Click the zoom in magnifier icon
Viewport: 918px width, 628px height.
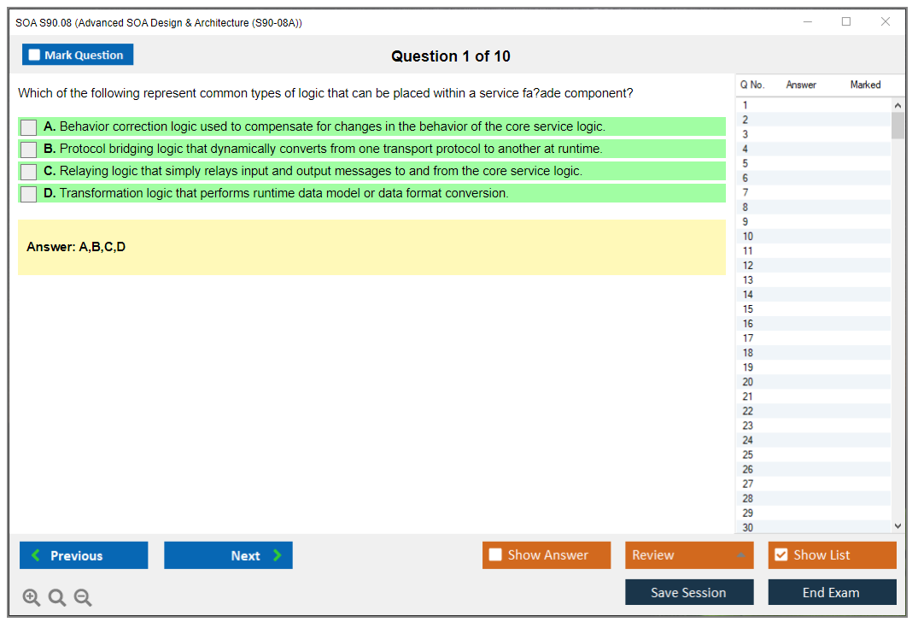[x=32, y=598]
